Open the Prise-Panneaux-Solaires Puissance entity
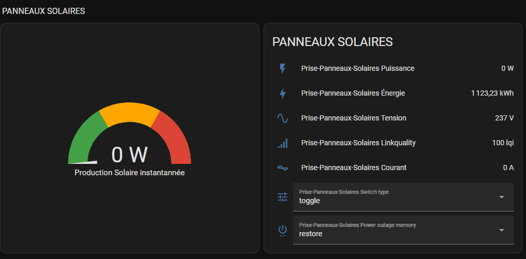The image size is (526, 259). click(358, 68)
